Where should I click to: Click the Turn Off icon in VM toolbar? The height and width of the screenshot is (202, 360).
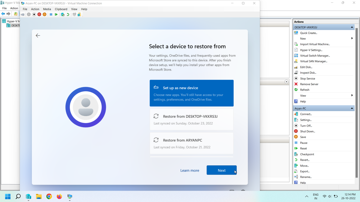tap(34, 14)
